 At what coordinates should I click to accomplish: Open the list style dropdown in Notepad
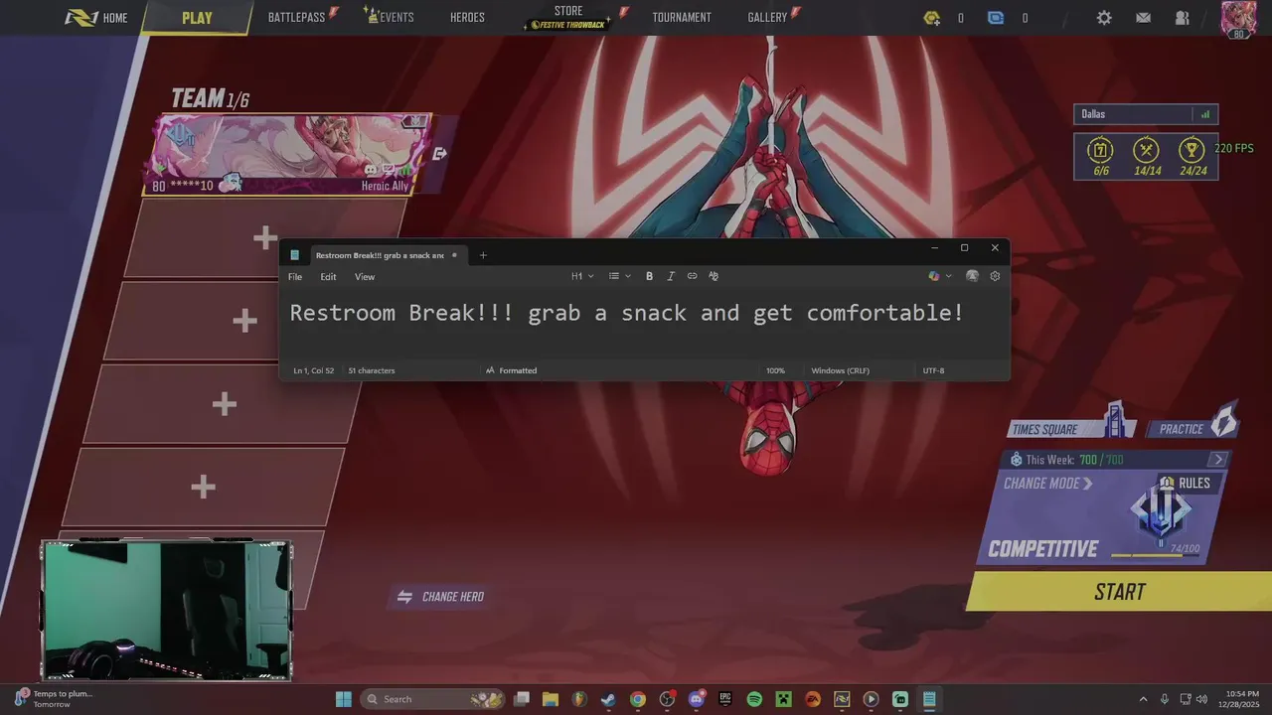coord(620,276)
